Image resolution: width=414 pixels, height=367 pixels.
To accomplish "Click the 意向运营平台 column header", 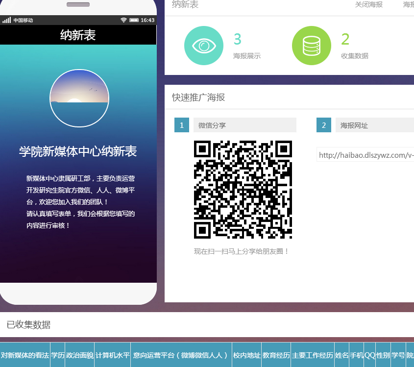I will coord(181,355).
